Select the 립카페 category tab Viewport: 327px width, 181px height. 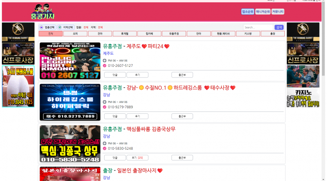149,34
